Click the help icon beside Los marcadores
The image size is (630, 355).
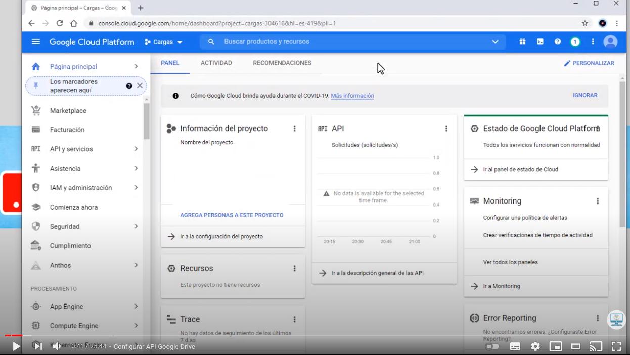[129, 86]
